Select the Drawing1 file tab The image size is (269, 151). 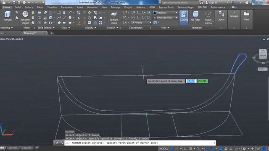(34, 33)
